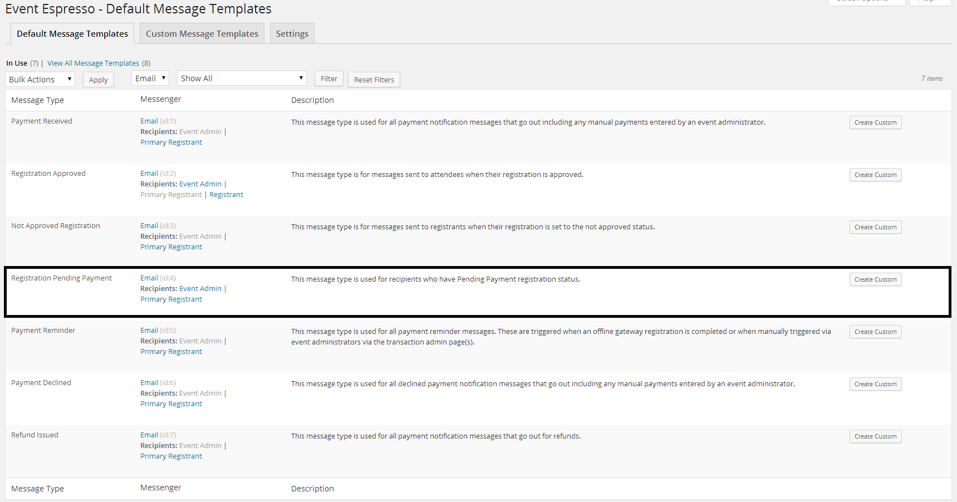Click the top Message Type column header
957x502 pixels.
(x=37, y=100)
